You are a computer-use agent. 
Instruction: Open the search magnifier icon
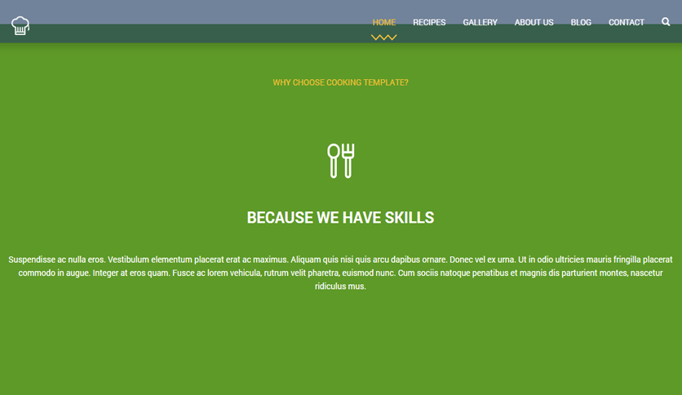click(x=666, y=22)
